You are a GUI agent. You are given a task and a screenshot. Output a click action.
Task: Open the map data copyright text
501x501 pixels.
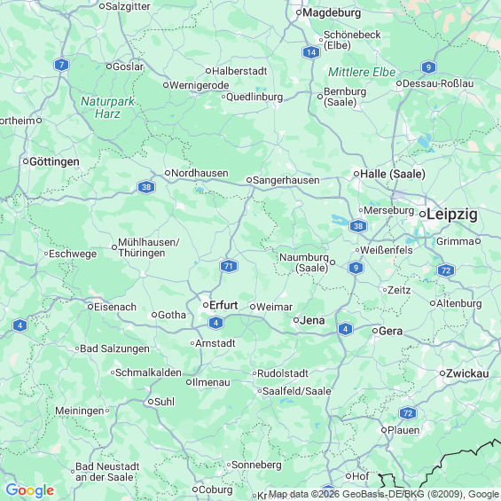pyautogui.click(x=383, y=494)
